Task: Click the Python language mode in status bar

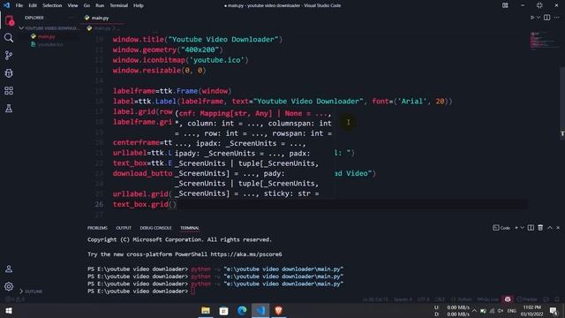Action: [461, 299]
